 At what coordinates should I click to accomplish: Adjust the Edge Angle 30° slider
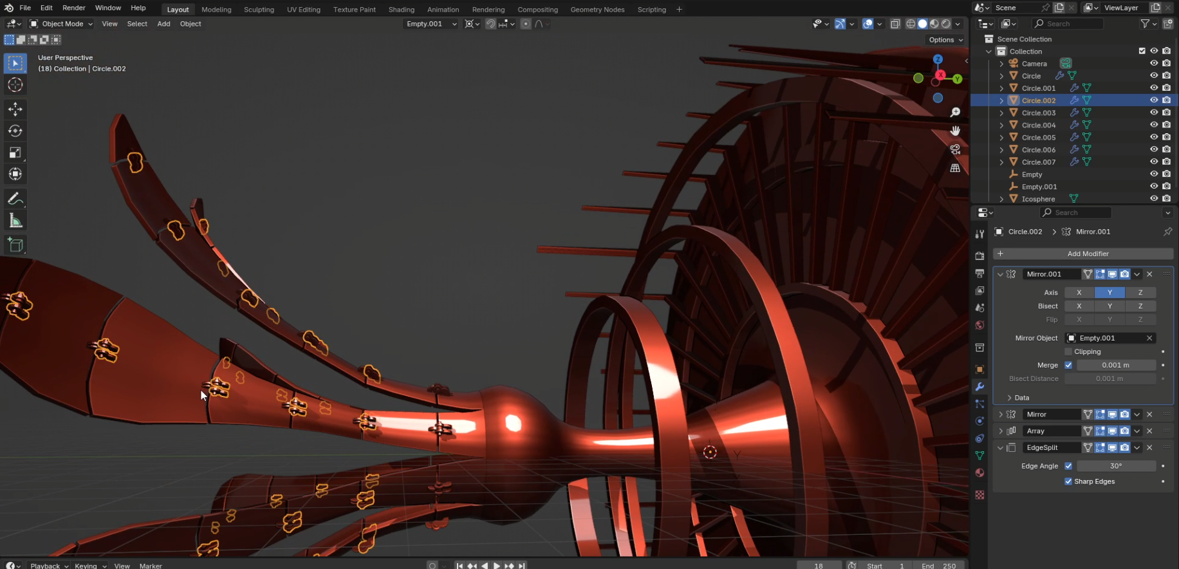[1116, 466]
